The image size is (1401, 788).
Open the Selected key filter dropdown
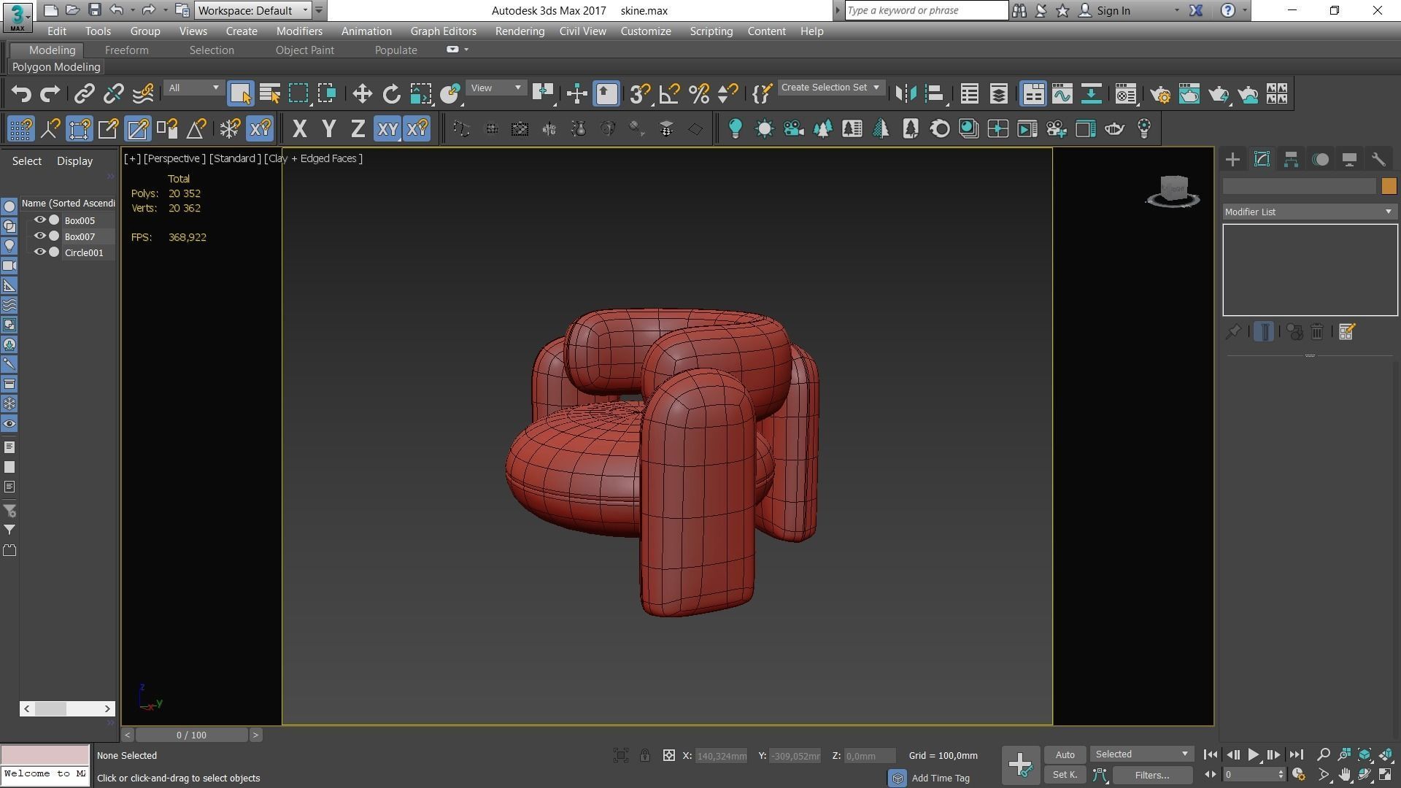coord(1142,754)
